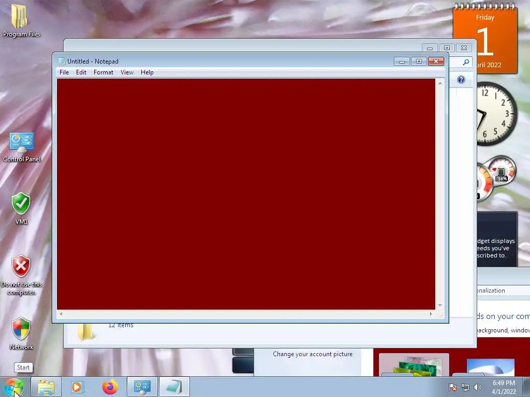
Task: Click the blue help icon in Explorer
Action: click(x=461, y=80)
